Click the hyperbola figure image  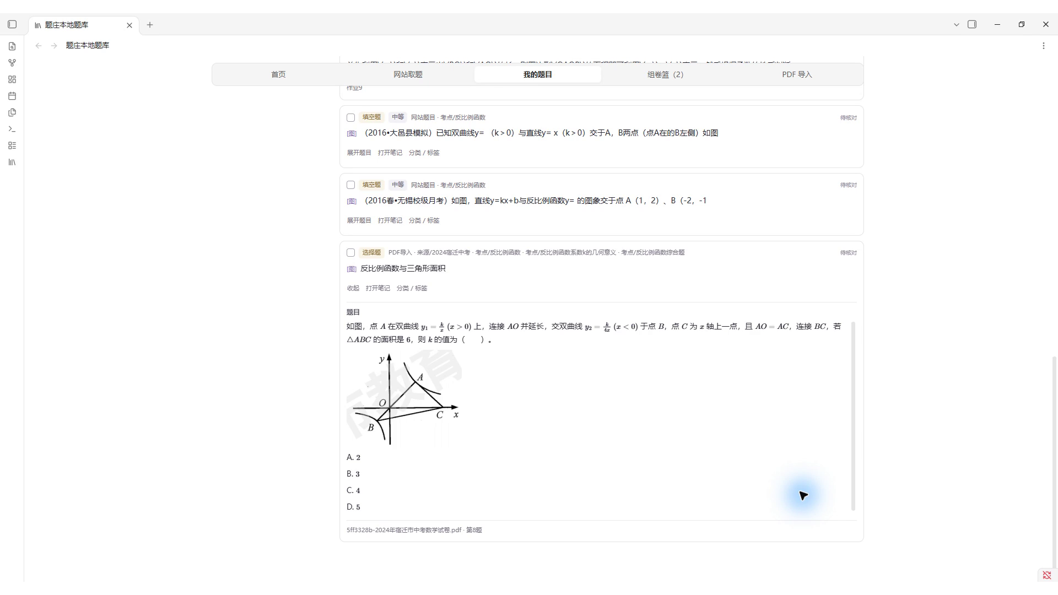tap(405, 398)
